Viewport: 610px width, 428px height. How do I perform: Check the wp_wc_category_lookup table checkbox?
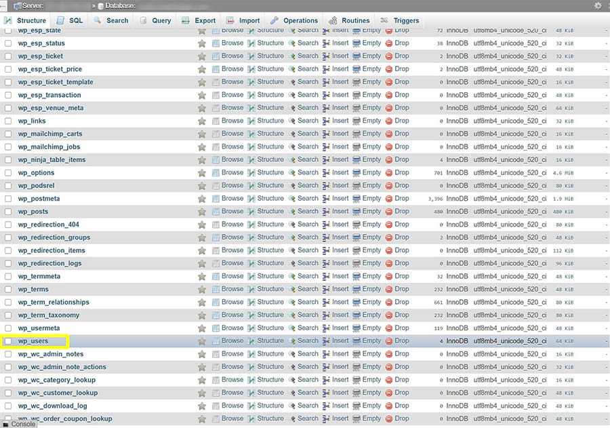[x=8, y=380]
